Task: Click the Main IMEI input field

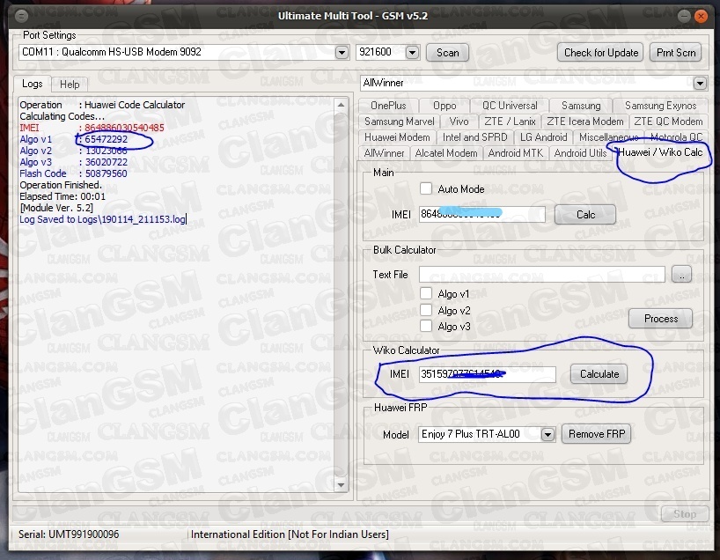Action: coord(482,214)
